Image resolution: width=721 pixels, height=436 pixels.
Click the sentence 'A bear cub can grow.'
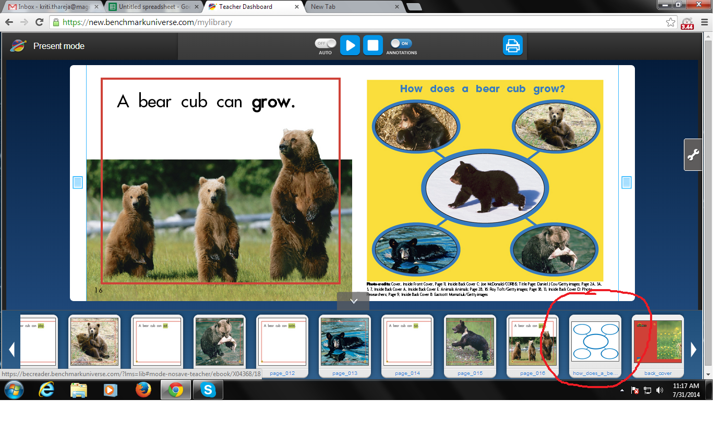(206, 102)
